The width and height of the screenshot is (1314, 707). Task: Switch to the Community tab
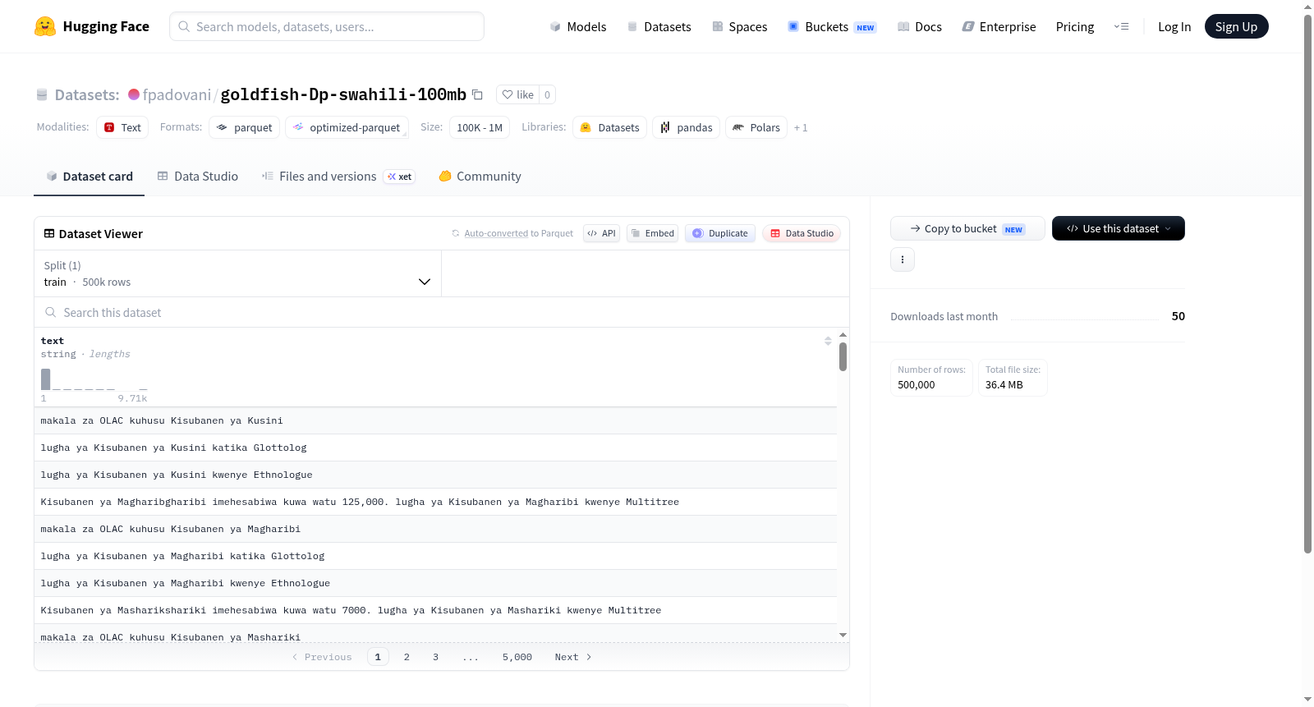coord(480,176)
